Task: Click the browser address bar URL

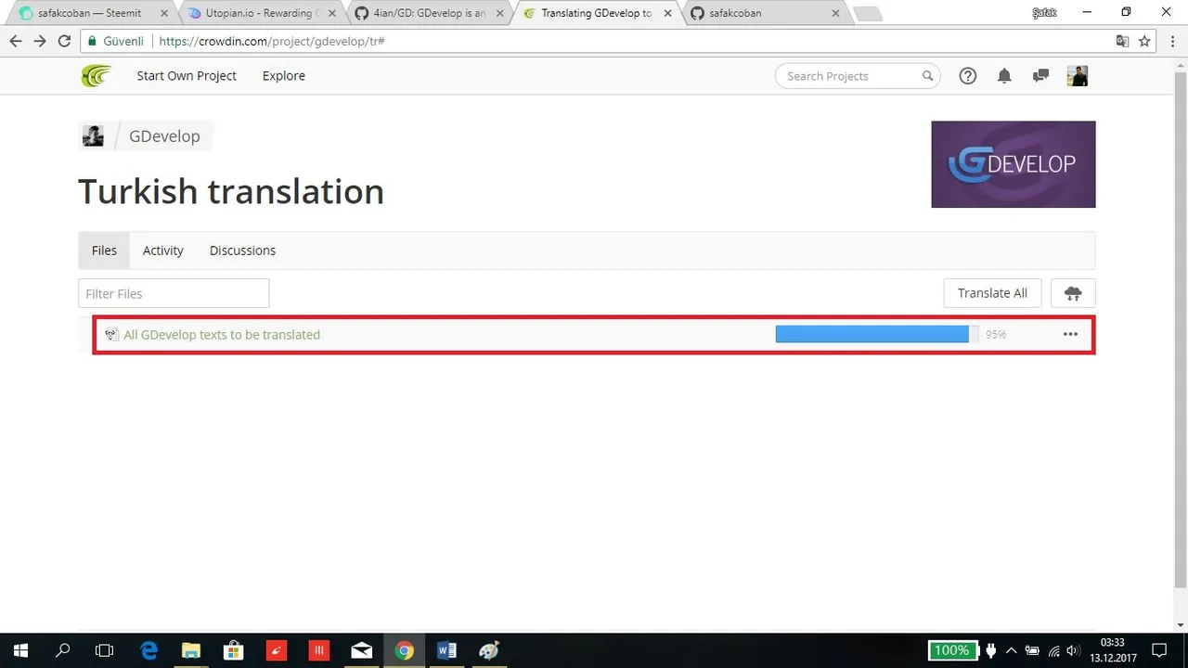Action: coord(272,42)
